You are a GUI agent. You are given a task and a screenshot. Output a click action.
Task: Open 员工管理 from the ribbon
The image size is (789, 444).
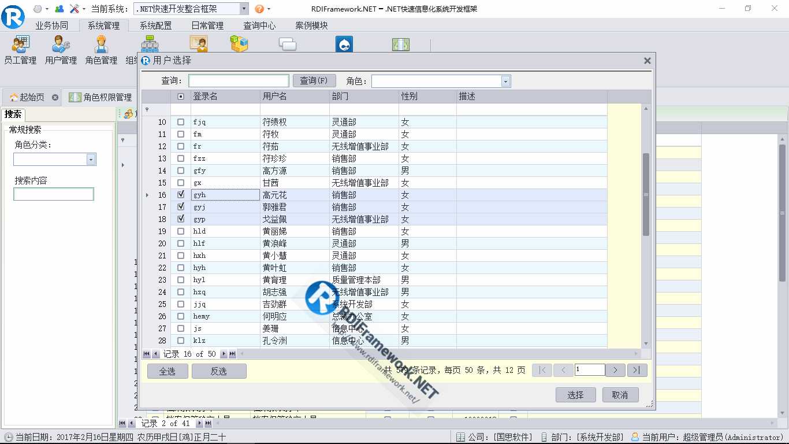click(x=20, y=50)
